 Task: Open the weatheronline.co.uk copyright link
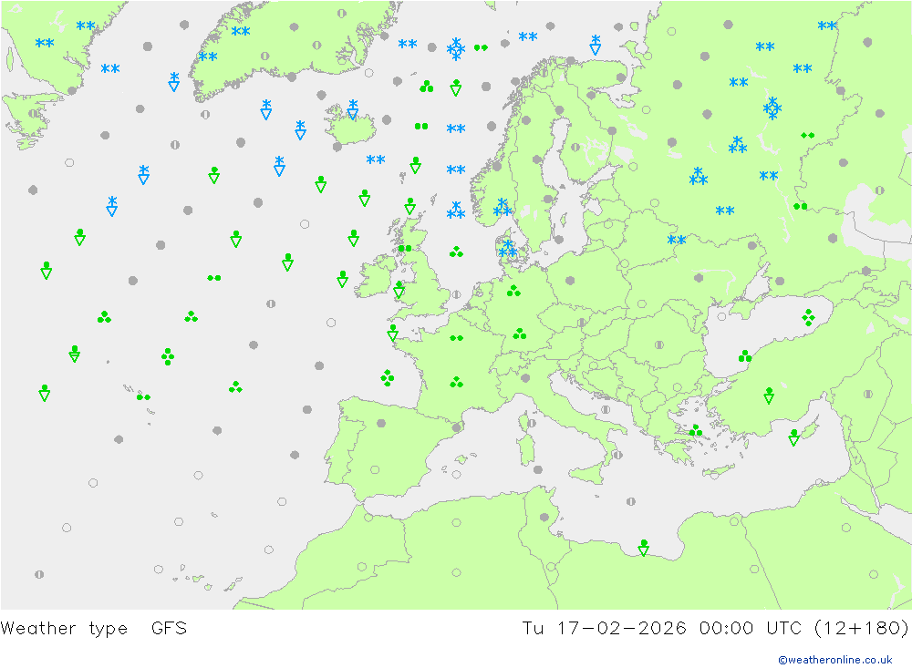point(835,659)
